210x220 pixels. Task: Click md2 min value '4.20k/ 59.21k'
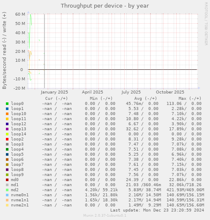[101, 190]
